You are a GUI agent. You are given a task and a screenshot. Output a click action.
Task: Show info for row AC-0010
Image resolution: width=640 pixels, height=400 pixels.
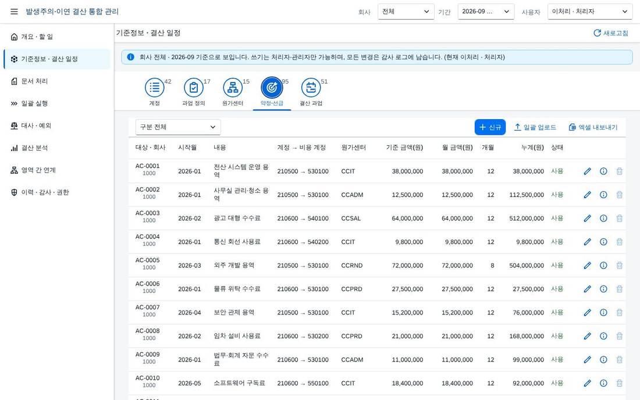pos(603,383)
